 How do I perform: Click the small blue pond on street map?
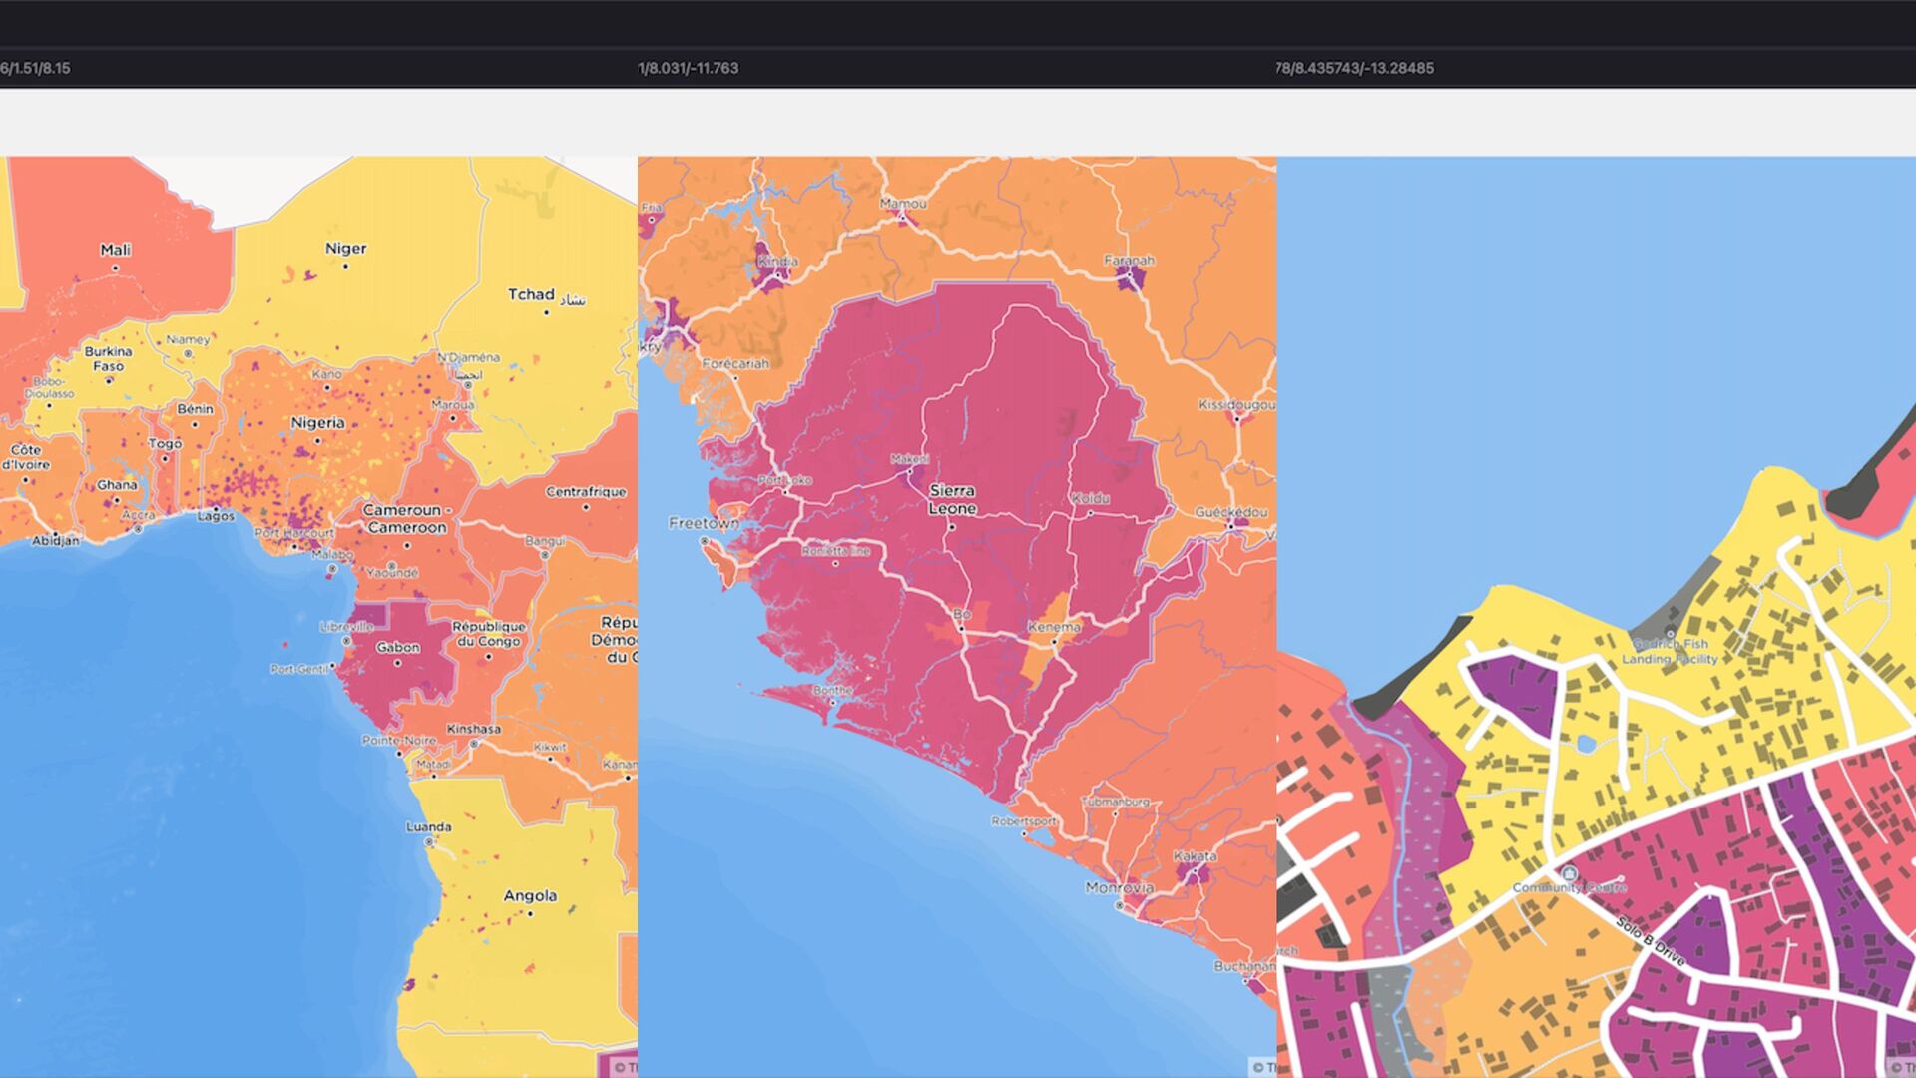tap(1586, 744)
